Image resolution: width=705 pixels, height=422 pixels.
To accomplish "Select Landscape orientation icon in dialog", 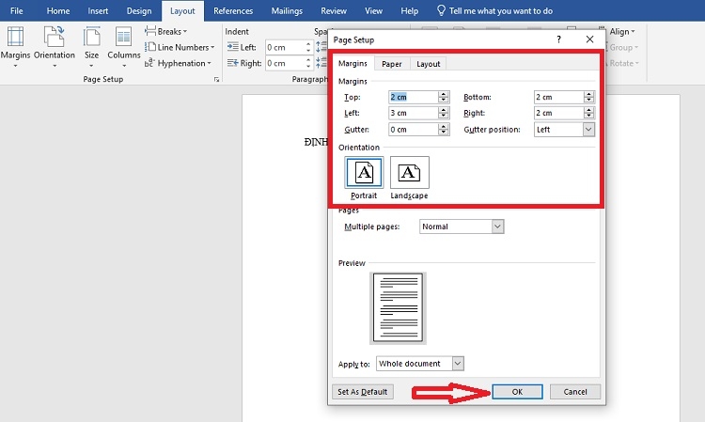I will click(x=409, y=173).
